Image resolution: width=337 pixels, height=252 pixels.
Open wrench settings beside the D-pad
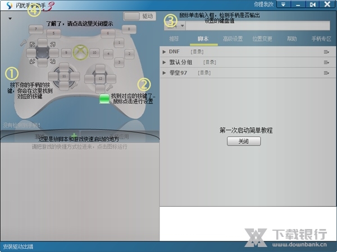(x=23, y=43)
